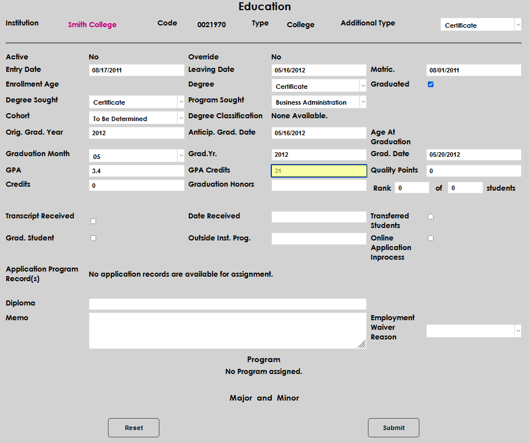Enable the Grad. Student checkbox
Screen dimensions: 529x443
tap(93, 238)
